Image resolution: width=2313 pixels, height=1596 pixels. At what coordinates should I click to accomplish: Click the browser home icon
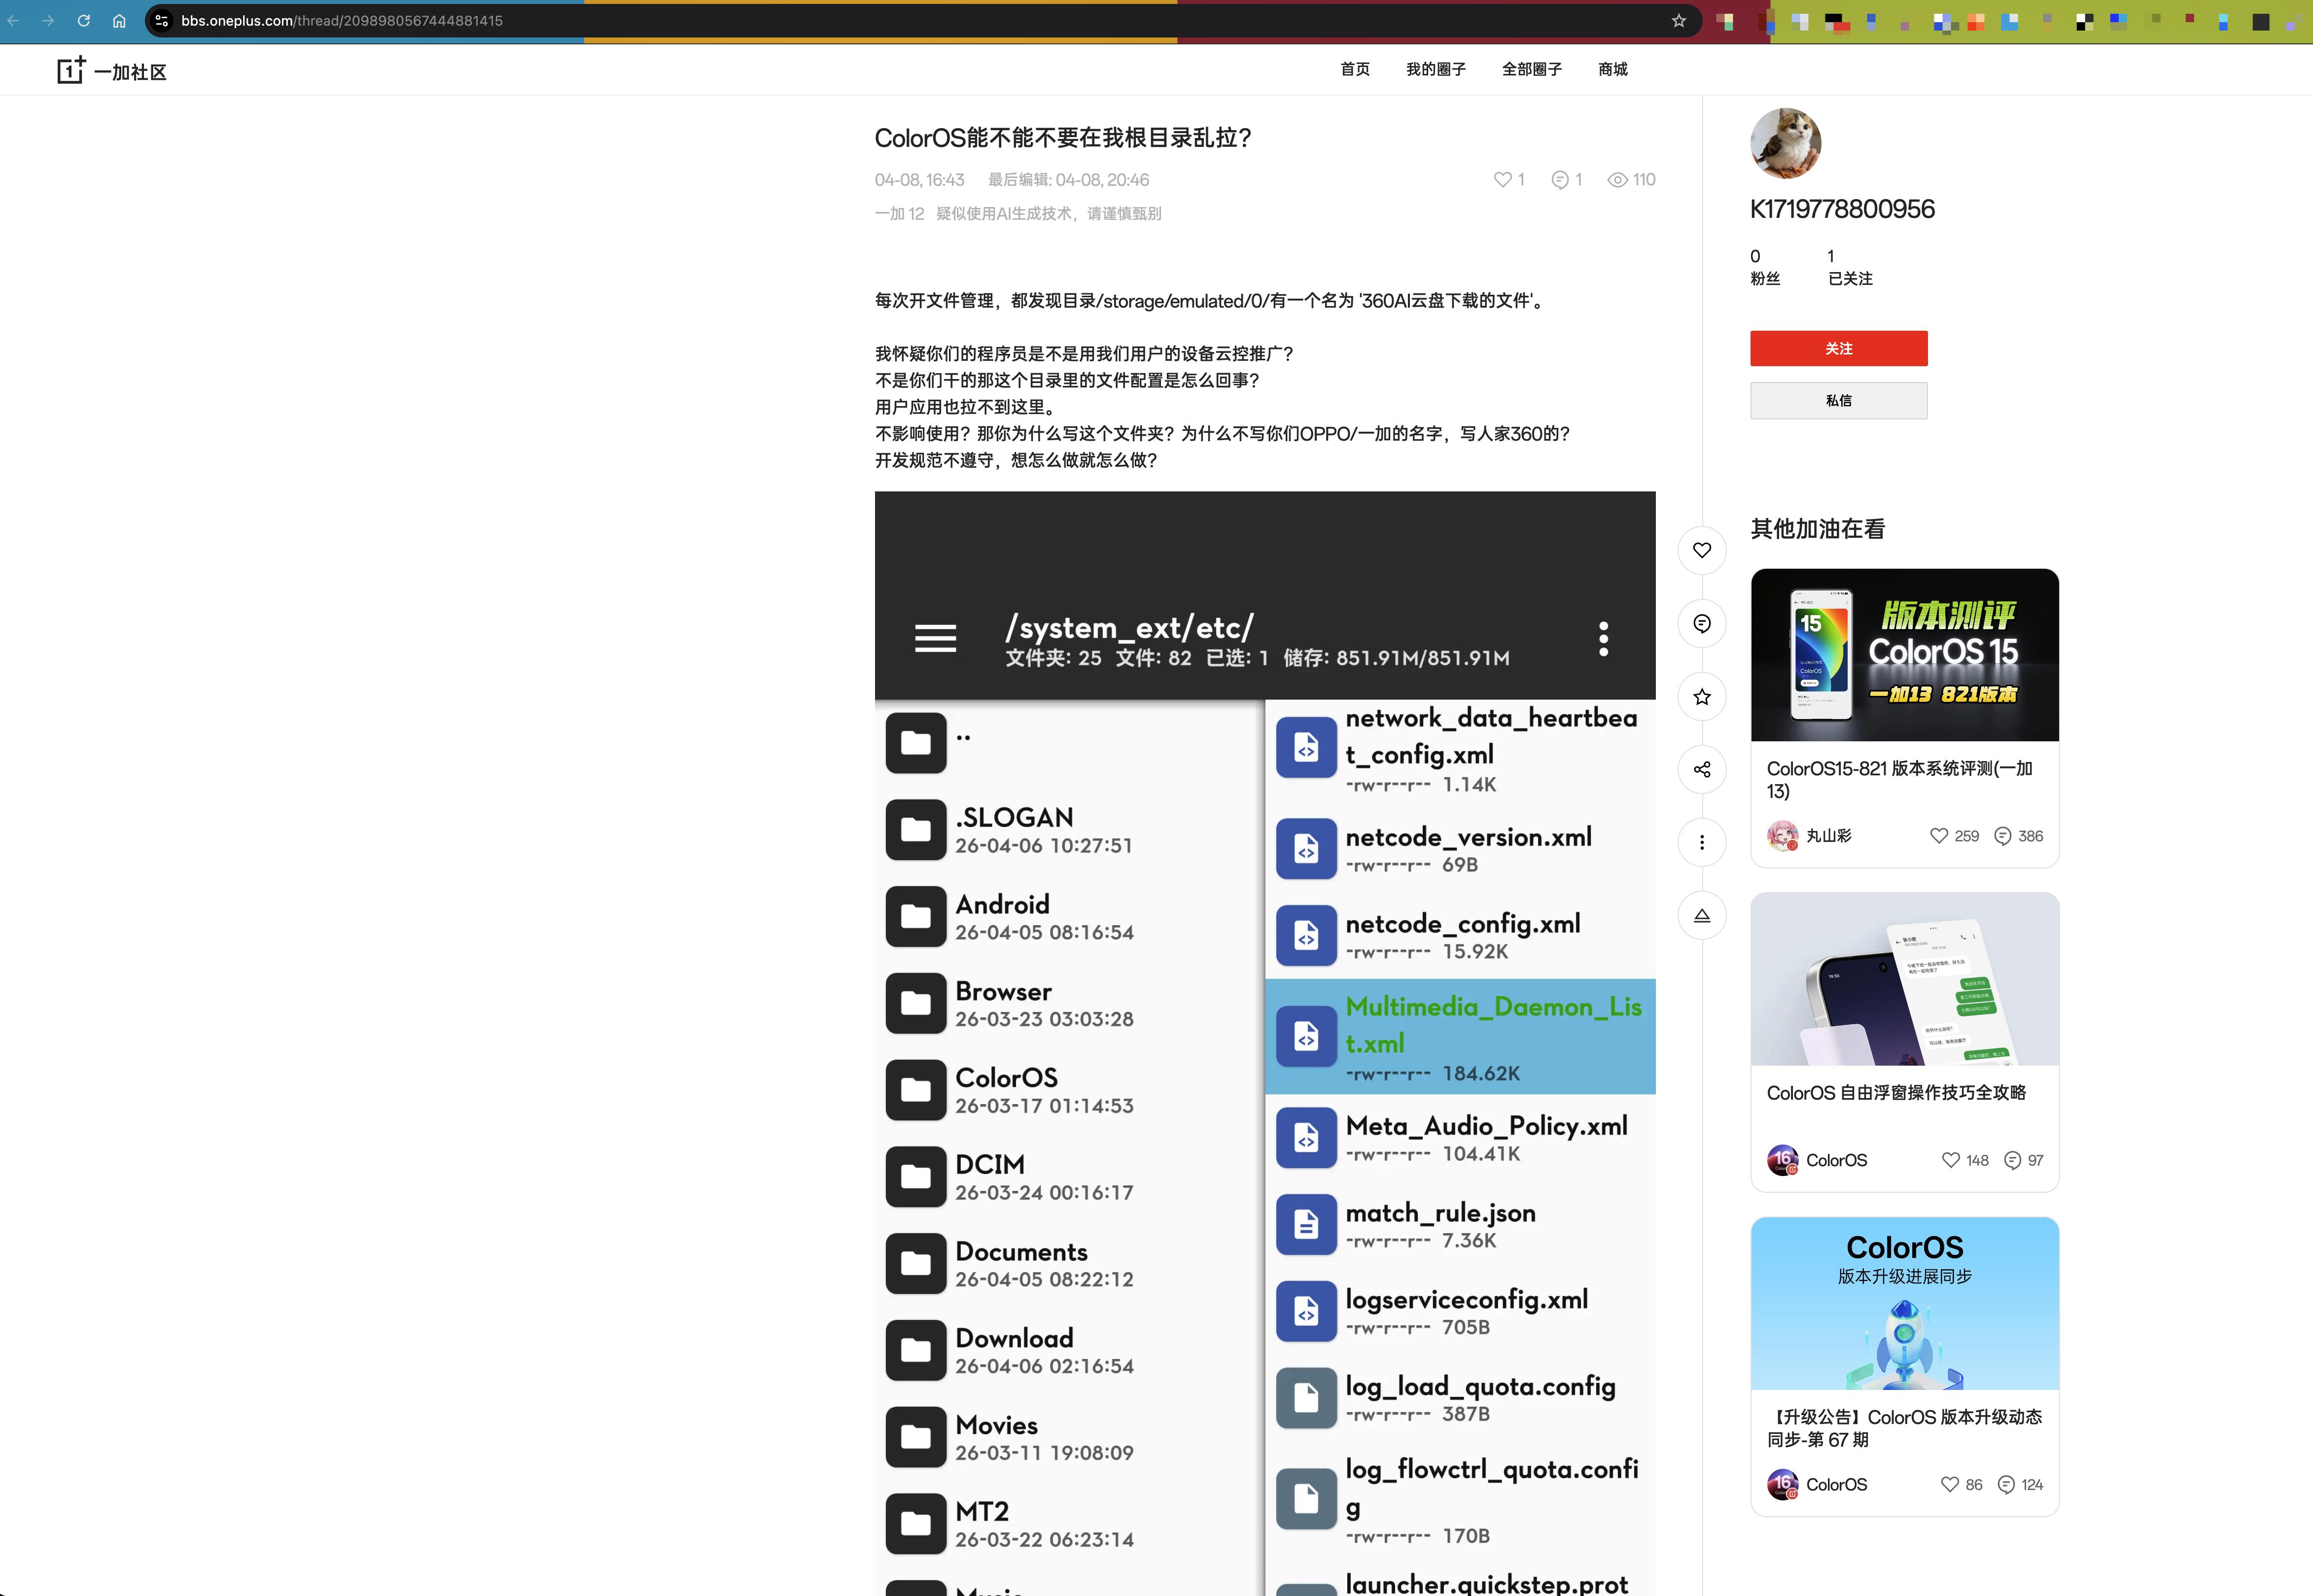coord(119,20)
